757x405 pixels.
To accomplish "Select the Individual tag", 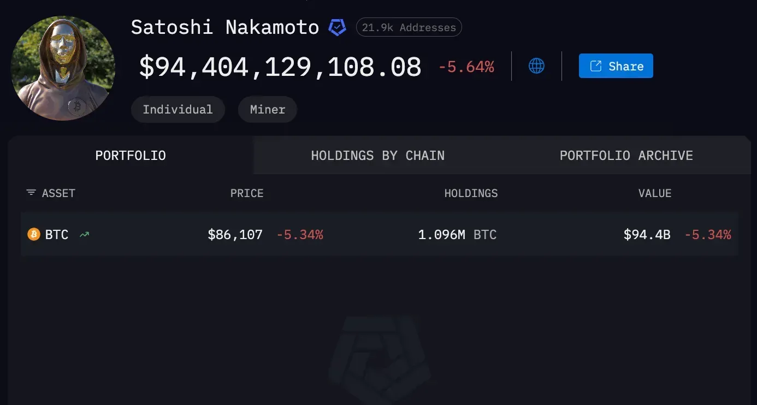I will pos(178,109).
